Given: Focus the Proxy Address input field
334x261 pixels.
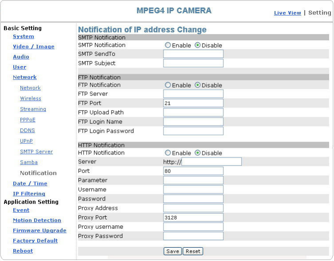Looking at the screenshot, I should [193, 208].
